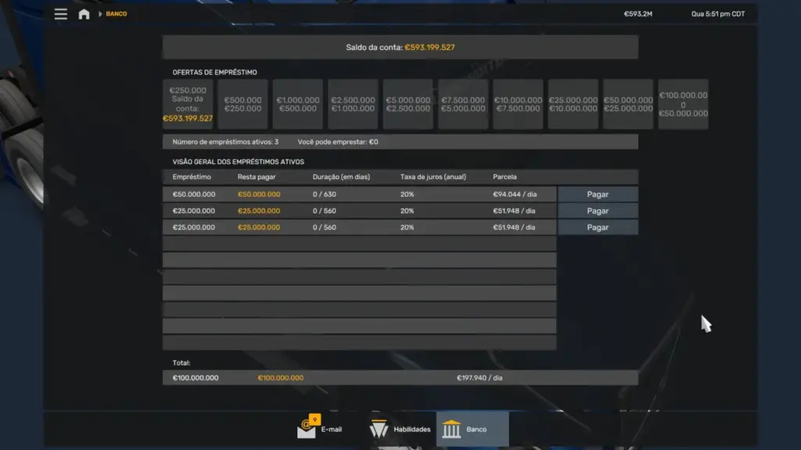The image size is (801, 450).
Task: Click 'VISÃO GERAL DOS EMPRÉSTIMOS ATIVOS' heading
Action: click(238, 162)
